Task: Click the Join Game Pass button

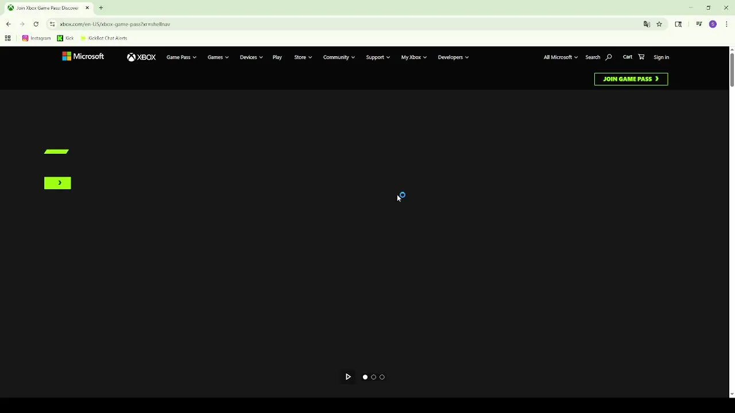Action: [x=631, y=79]
